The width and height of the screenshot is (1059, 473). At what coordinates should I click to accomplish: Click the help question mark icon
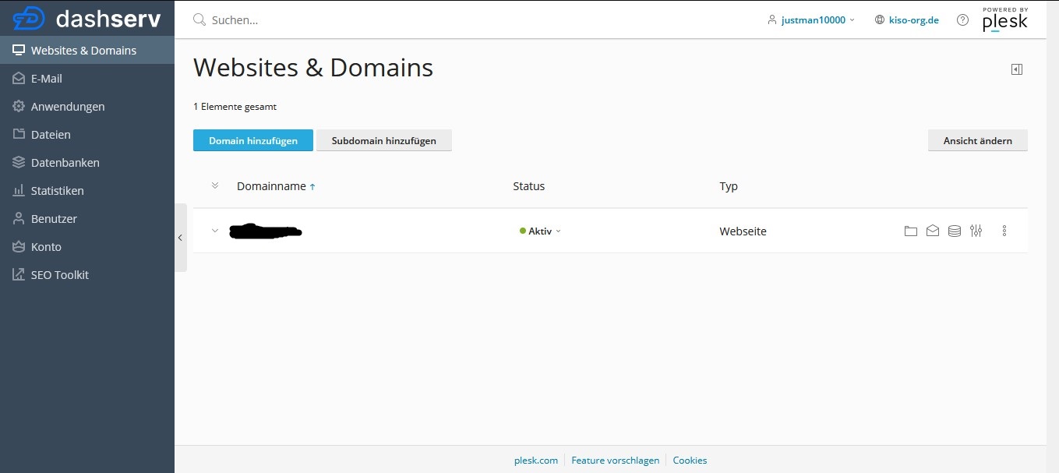pos(962,20)
